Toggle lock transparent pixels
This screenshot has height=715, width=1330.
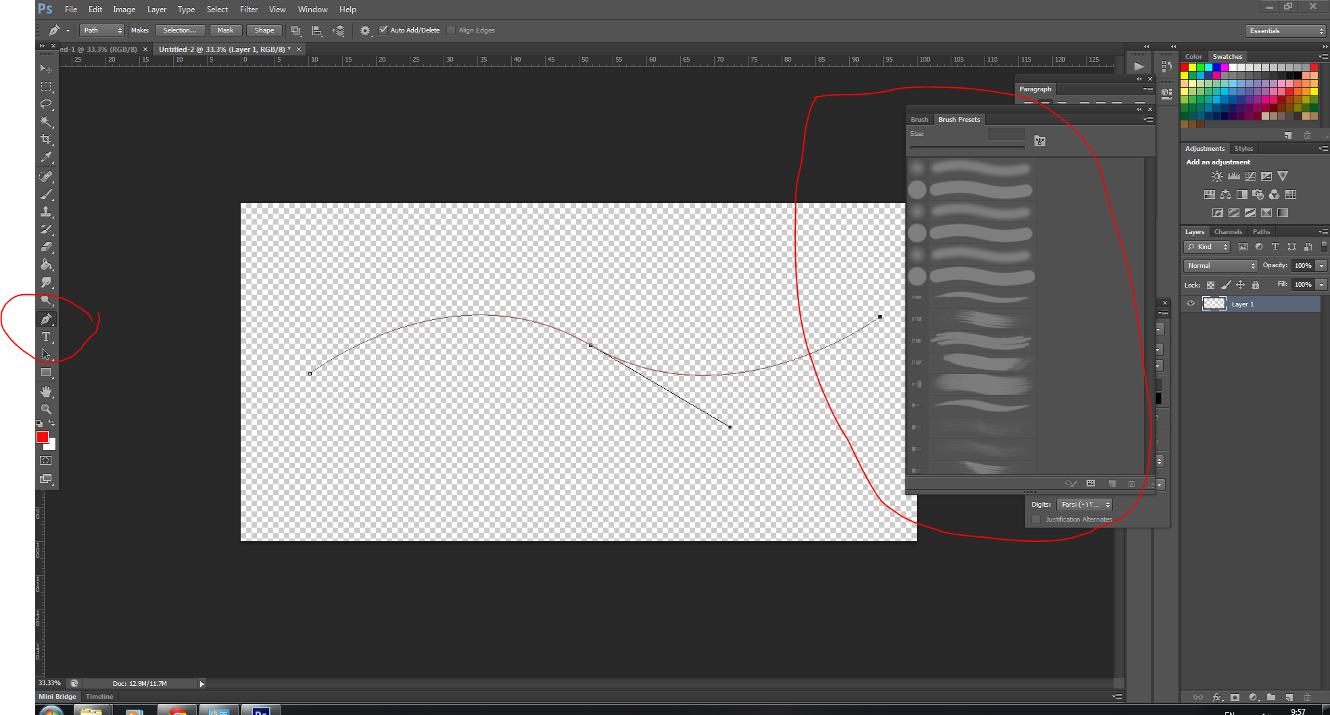(1210, 285)
